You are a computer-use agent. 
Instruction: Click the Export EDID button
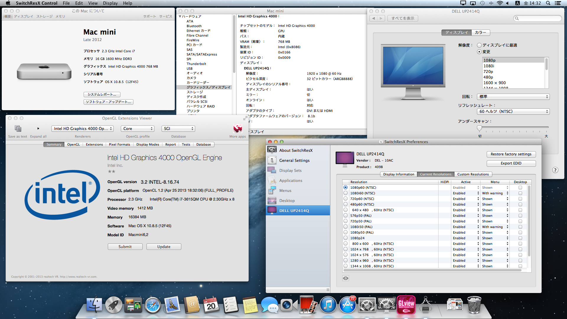(511, 163)
